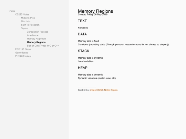Click the DATA section heading
The image size is (186, 139).
(x=82, y=34)
